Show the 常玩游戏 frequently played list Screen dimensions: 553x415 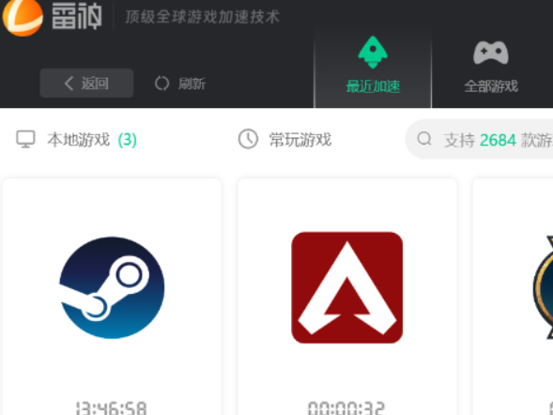pos(300,140)
